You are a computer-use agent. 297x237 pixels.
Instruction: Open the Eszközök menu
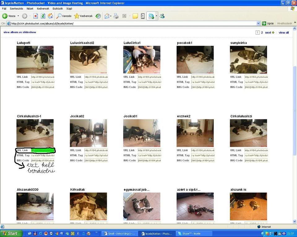coord(58,9)
